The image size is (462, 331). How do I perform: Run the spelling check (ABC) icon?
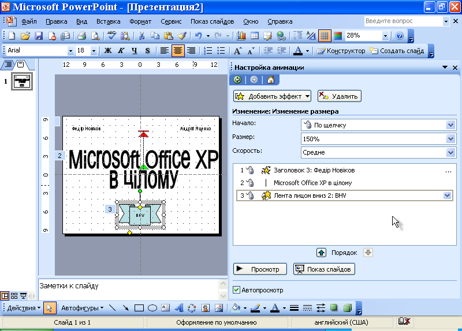(111, 36)
